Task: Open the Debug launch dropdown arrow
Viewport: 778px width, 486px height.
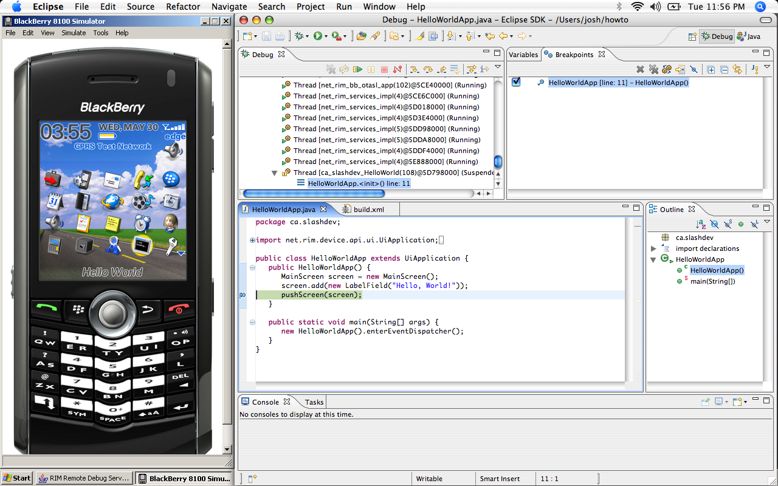Action: click(x=308, y=37)
